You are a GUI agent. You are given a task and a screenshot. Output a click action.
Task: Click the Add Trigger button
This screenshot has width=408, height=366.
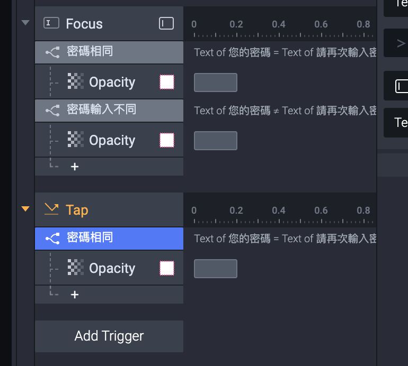click(x=109, y=336)
